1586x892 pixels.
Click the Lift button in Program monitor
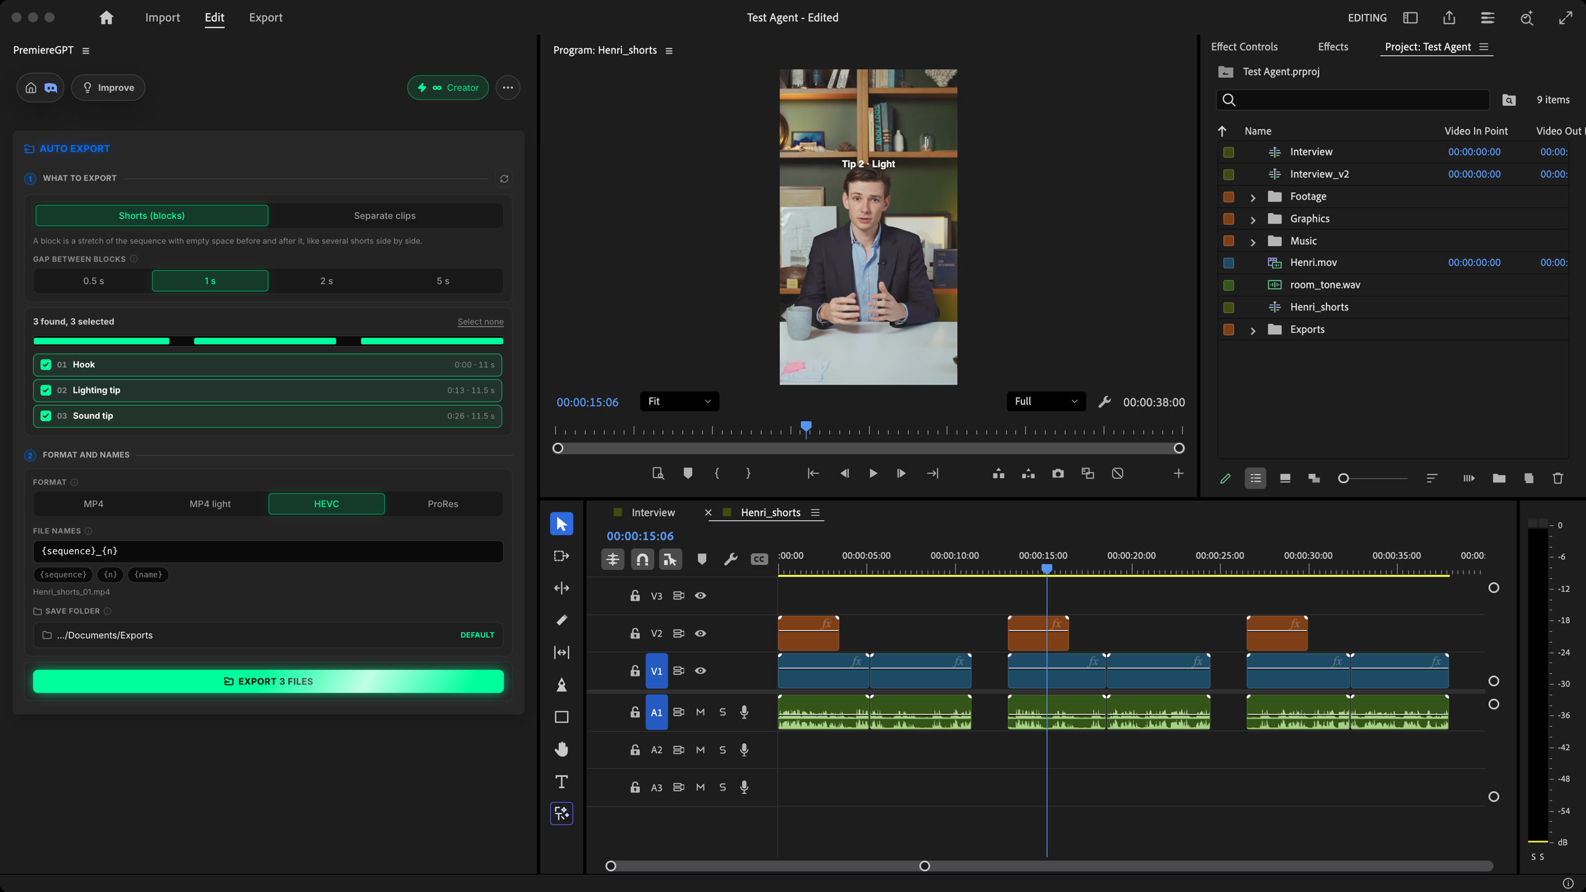[x=998, y=474]
